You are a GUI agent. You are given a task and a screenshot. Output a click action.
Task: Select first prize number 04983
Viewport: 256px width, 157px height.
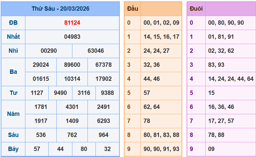72,37
